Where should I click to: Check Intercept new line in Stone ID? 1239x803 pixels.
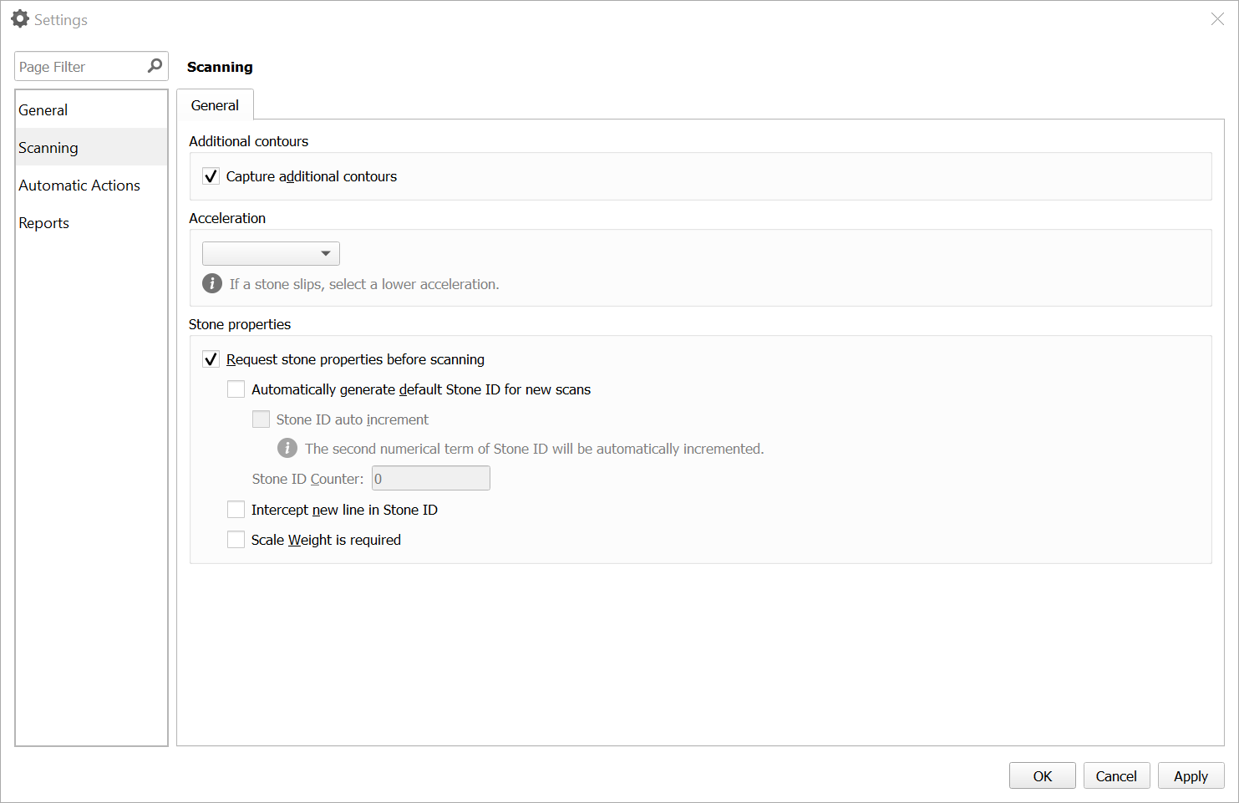point(236,509)
